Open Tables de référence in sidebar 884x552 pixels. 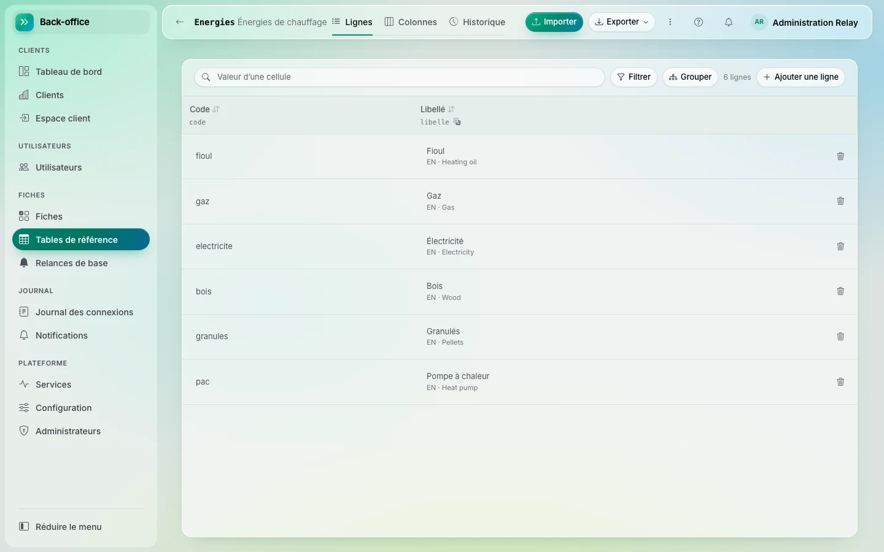(x=81, y=240)
